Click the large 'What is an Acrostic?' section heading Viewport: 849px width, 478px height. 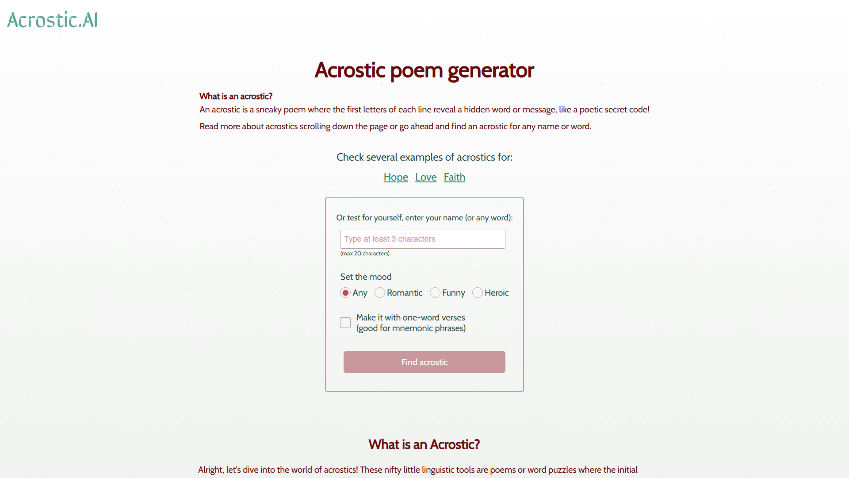(x=424, y=444)
